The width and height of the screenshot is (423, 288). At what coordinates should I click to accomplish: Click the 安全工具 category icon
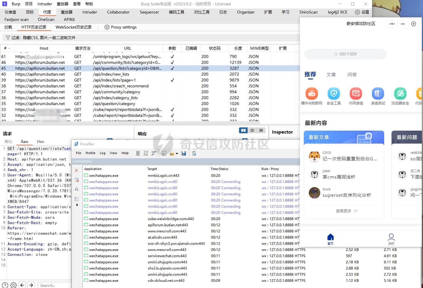334,94
